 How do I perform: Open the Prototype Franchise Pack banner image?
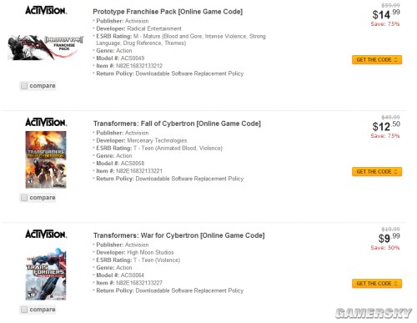46,48
